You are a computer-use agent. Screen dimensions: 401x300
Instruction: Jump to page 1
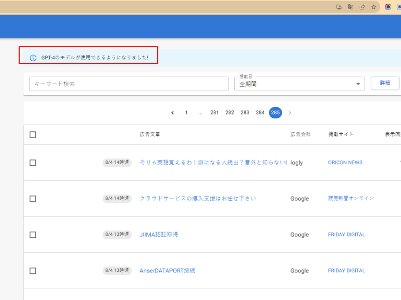(x=186, y=112)
